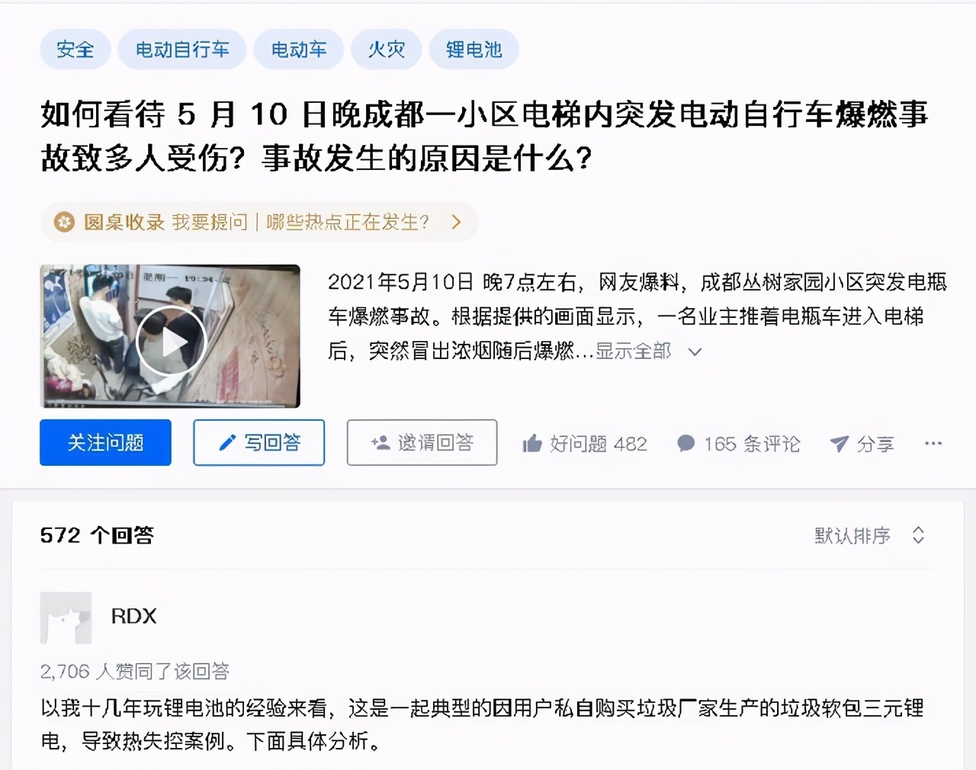
Task: Open the three-dots more options menu
Action: coord(933,443)
